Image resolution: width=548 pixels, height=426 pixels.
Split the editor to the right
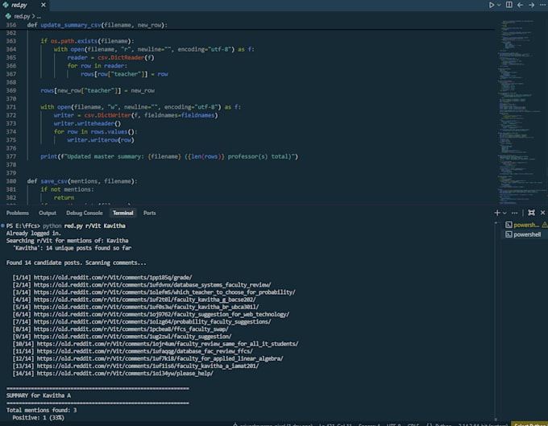coord(509,5)
